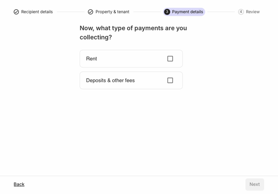The width and height of the screenshot is (278, 194).
Task: Click connector line after Recipient details step
Action: (x=71, y=12)
